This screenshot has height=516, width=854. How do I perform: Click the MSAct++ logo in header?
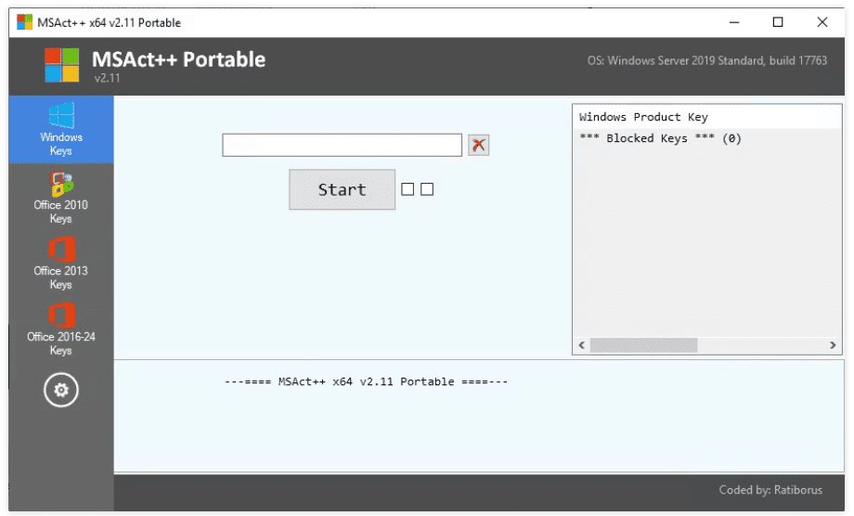(61, 65)
